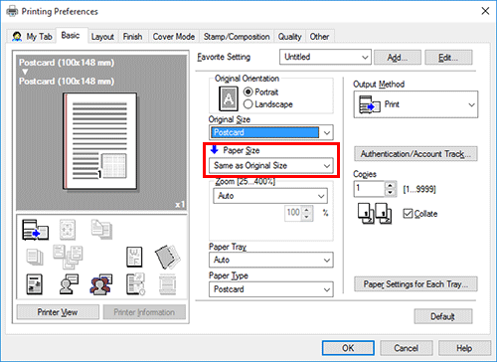
Task: Click the Paper Settings for Each Tray button
Action: [x=415, y=284]
